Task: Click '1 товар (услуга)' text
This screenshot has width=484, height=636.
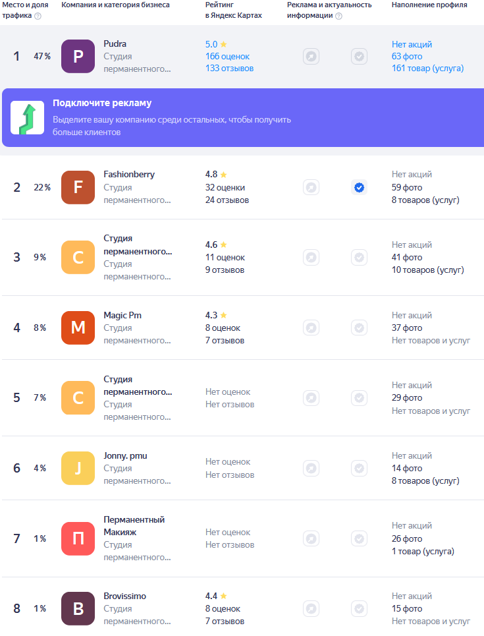Action: click(423, 551)
